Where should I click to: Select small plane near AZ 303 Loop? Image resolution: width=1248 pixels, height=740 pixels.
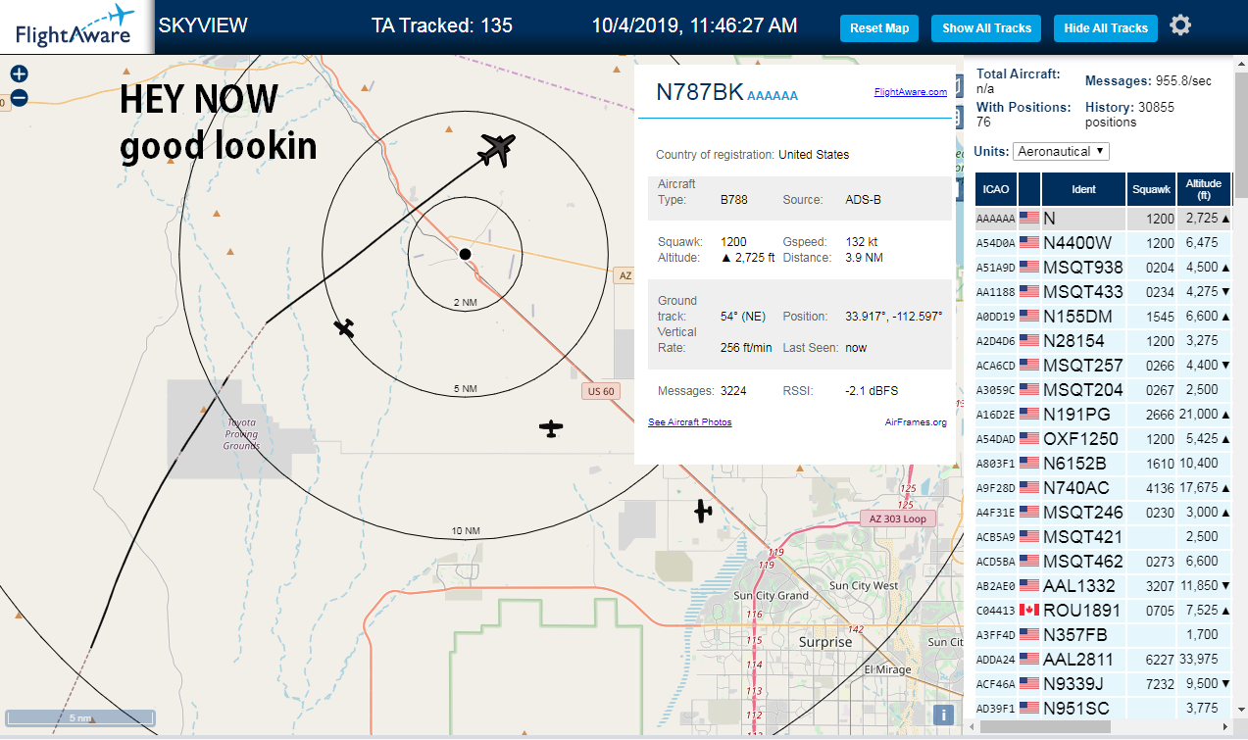click(703, 511)
